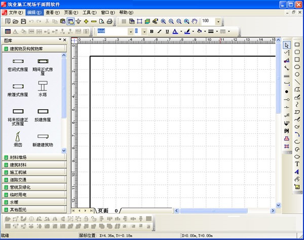Select the filled dot tool
The height and width of the screenshot is (240, 304).
(x=287, y=91)
